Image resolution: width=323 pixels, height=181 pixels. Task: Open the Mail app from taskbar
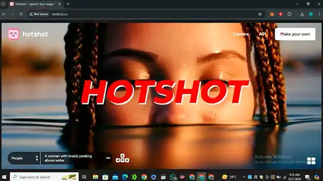(115, 177)
